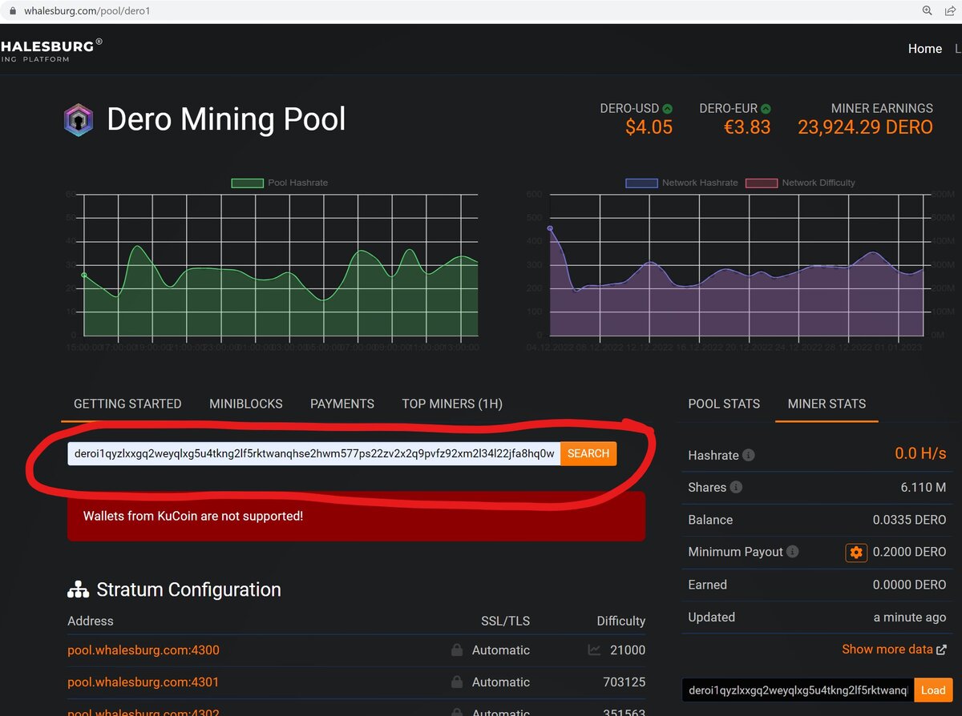Click the €3.83 DERO-EUR price
This screenshot has height=716, width=962.
point(747,127)
